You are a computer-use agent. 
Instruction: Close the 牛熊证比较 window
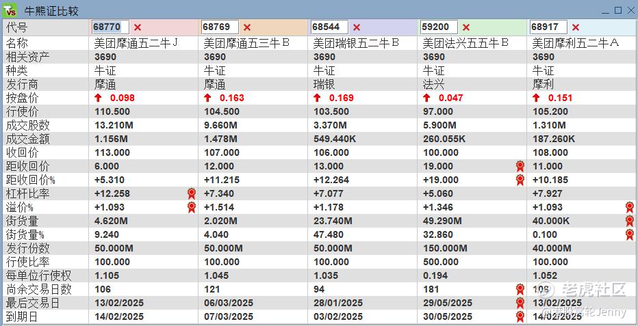coord(630,10)
